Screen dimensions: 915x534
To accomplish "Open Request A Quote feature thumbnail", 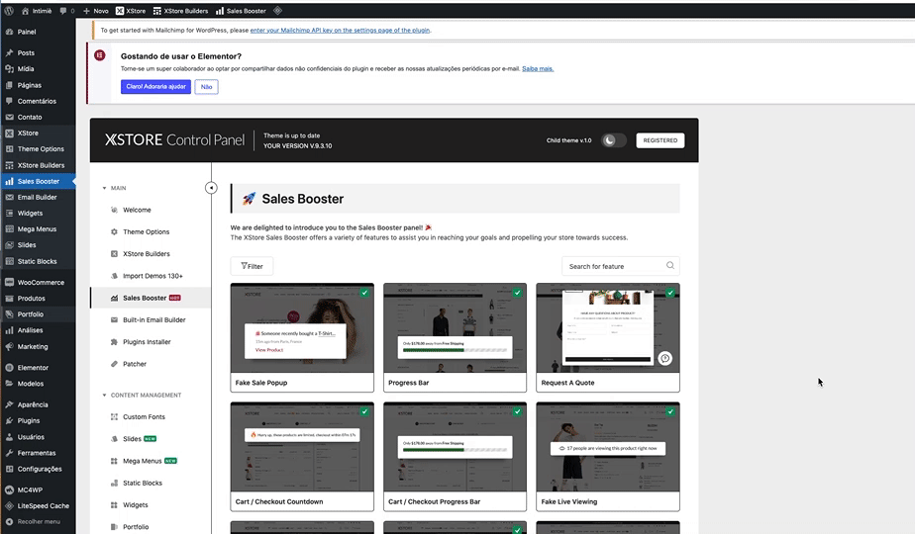I will [x=608, y=328].
